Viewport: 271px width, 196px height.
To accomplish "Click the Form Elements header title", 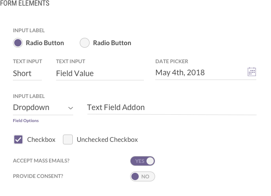I will pos(25,3).
